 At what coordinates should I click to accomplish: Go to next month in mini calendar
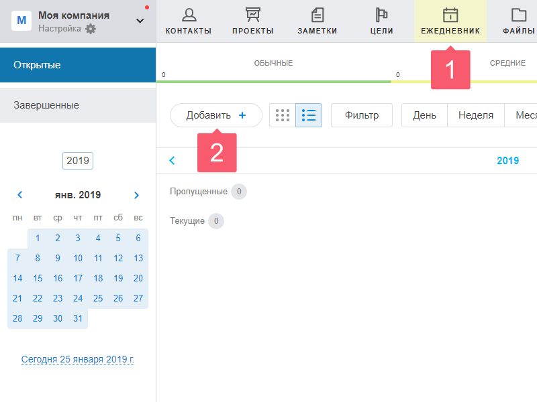click(136, 195)
